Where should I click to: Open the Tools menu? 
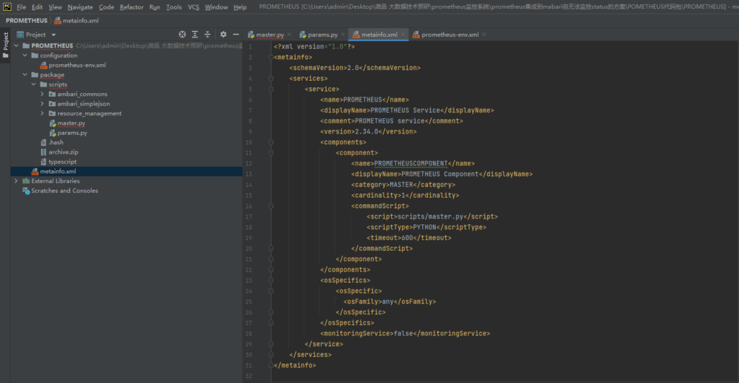[174, 7]
